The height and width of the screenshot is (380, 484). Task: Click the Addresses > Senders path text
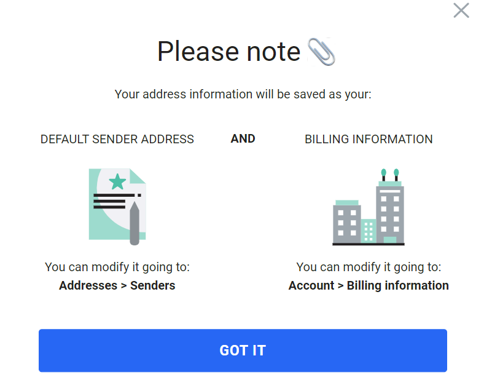pos(117,285)
